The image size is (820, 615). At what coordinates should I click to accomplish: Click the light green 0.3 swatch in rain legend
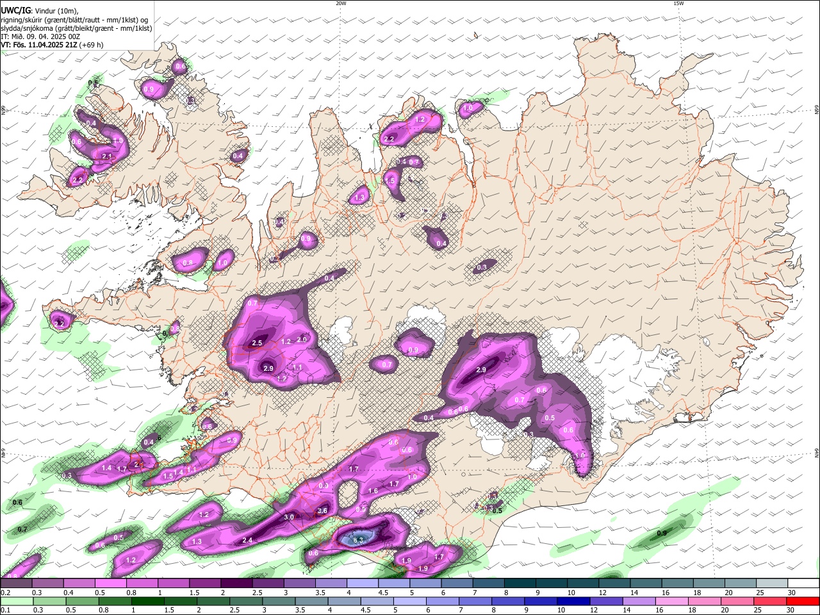[x=49, y=602]
